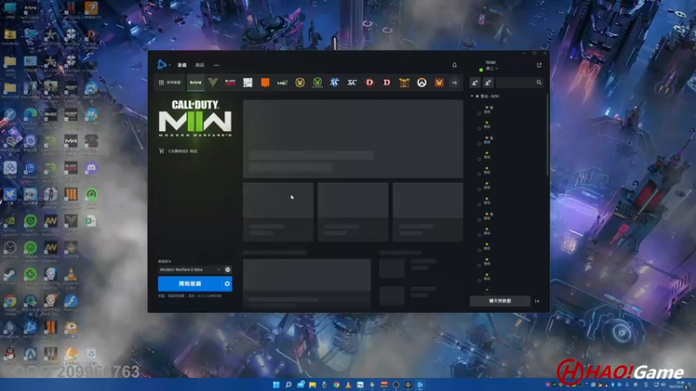The height and width of the screenshot is (391, 696).
Task: Select the Black Ops Cold War icon
Action: click(230, 83)
